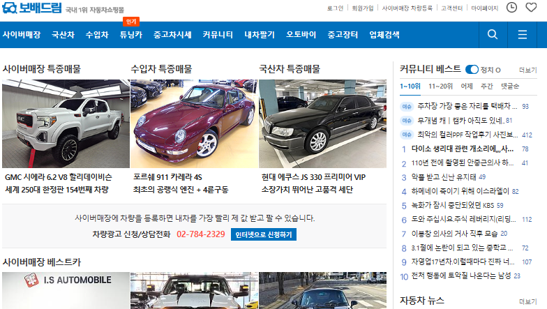
Task: Open the wishlist heart icon
Action: click(531, 7)
